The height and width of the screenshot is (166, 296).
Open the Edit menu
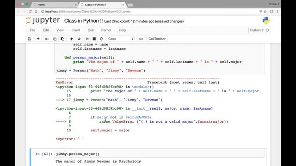coord(46,30)
